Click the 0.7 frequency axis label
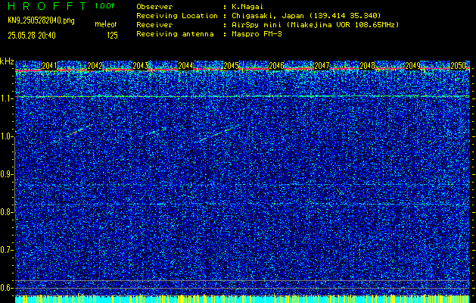This screenshot has width=476, height=303. [7, 250]
